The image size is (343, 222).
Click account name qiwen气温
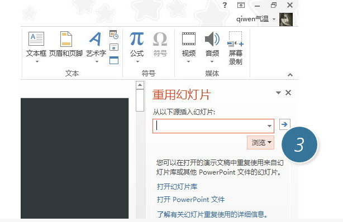252,19
